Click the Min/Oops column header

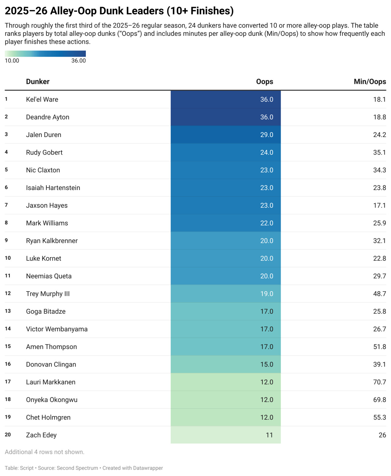pos(370,82)
